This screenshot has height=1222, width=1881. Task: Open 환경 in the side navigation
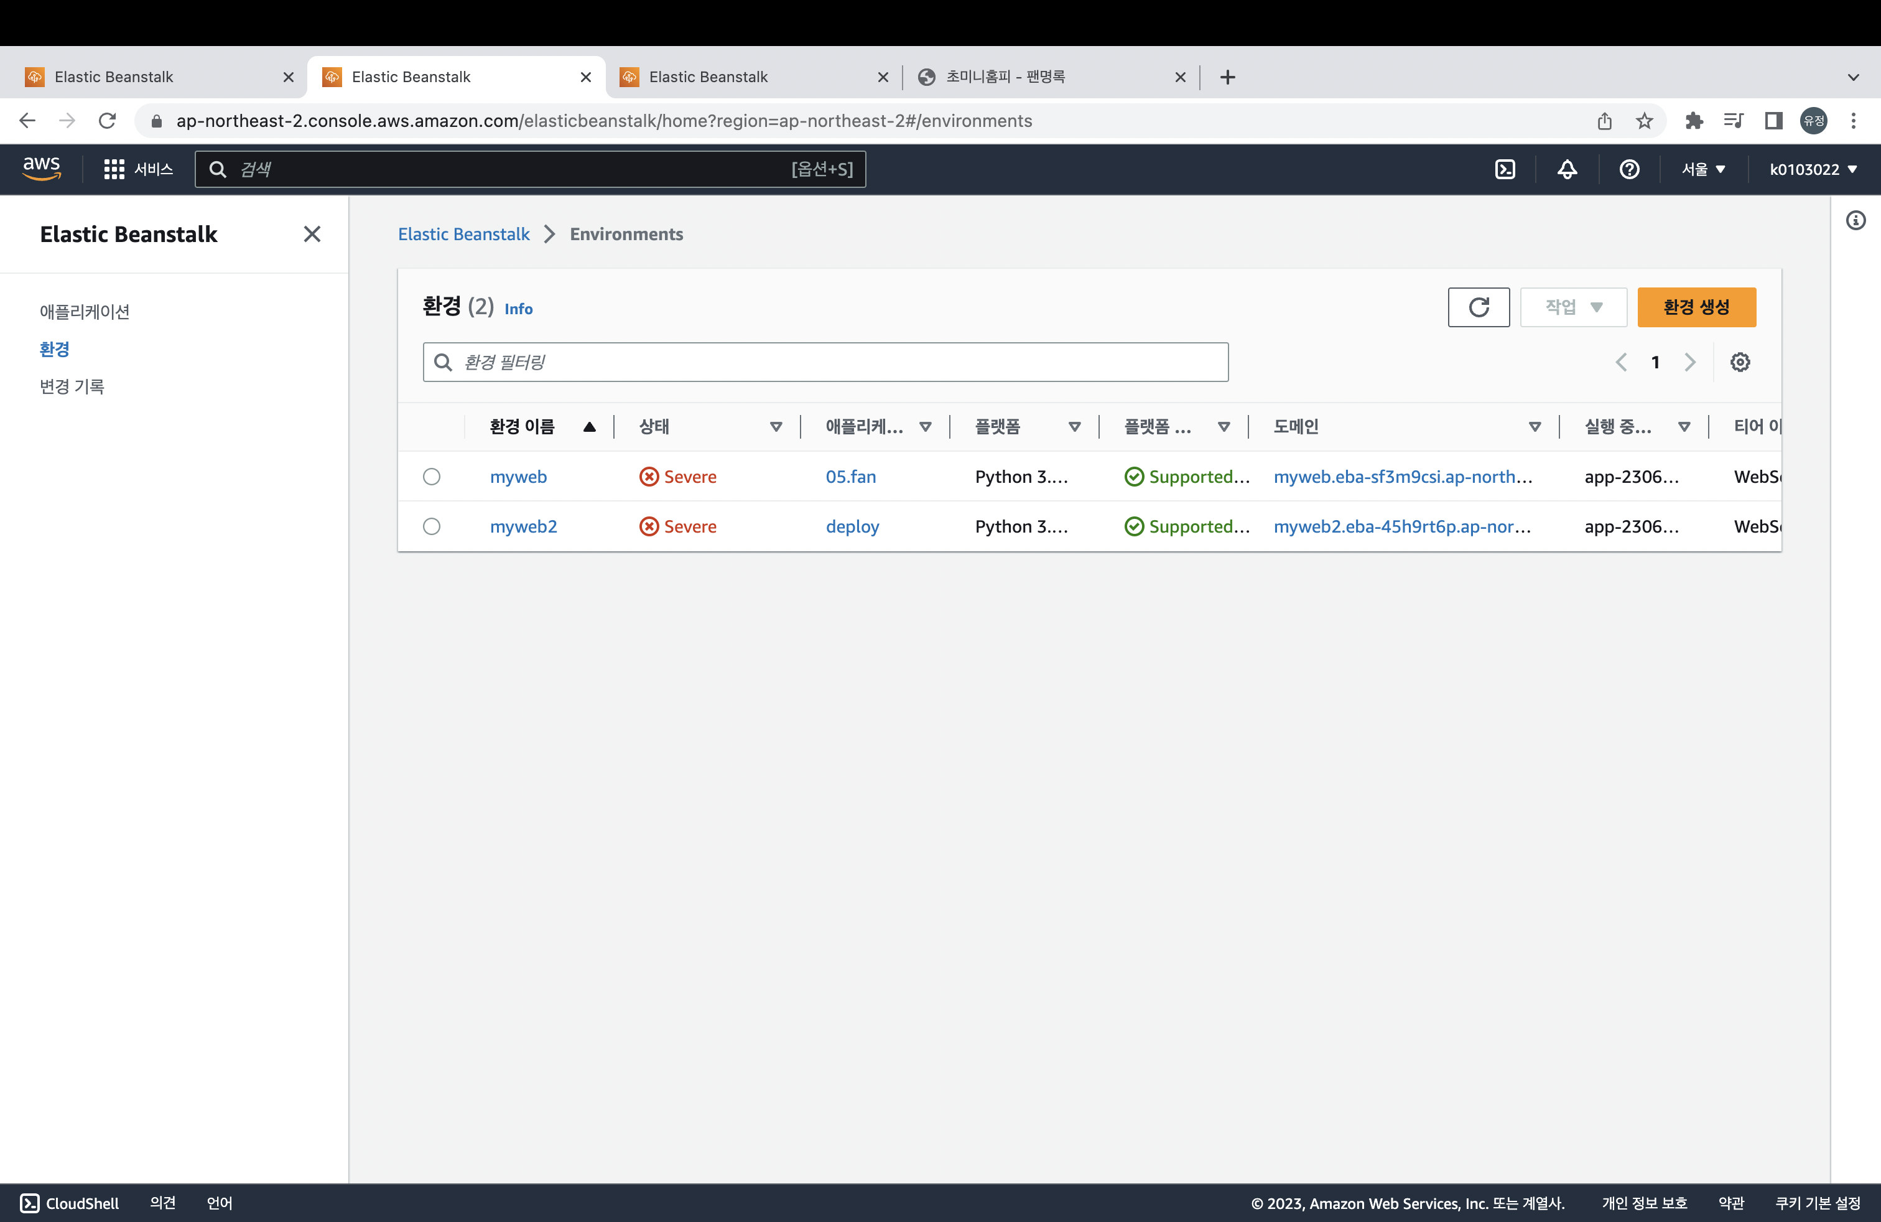[55, 348]
